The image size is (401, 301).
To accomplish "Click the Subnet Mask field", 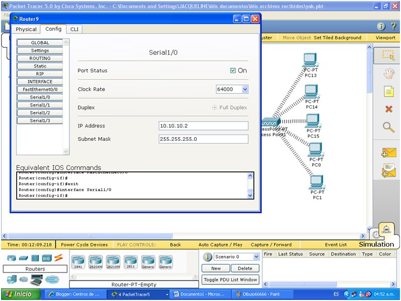I will 203,139.
